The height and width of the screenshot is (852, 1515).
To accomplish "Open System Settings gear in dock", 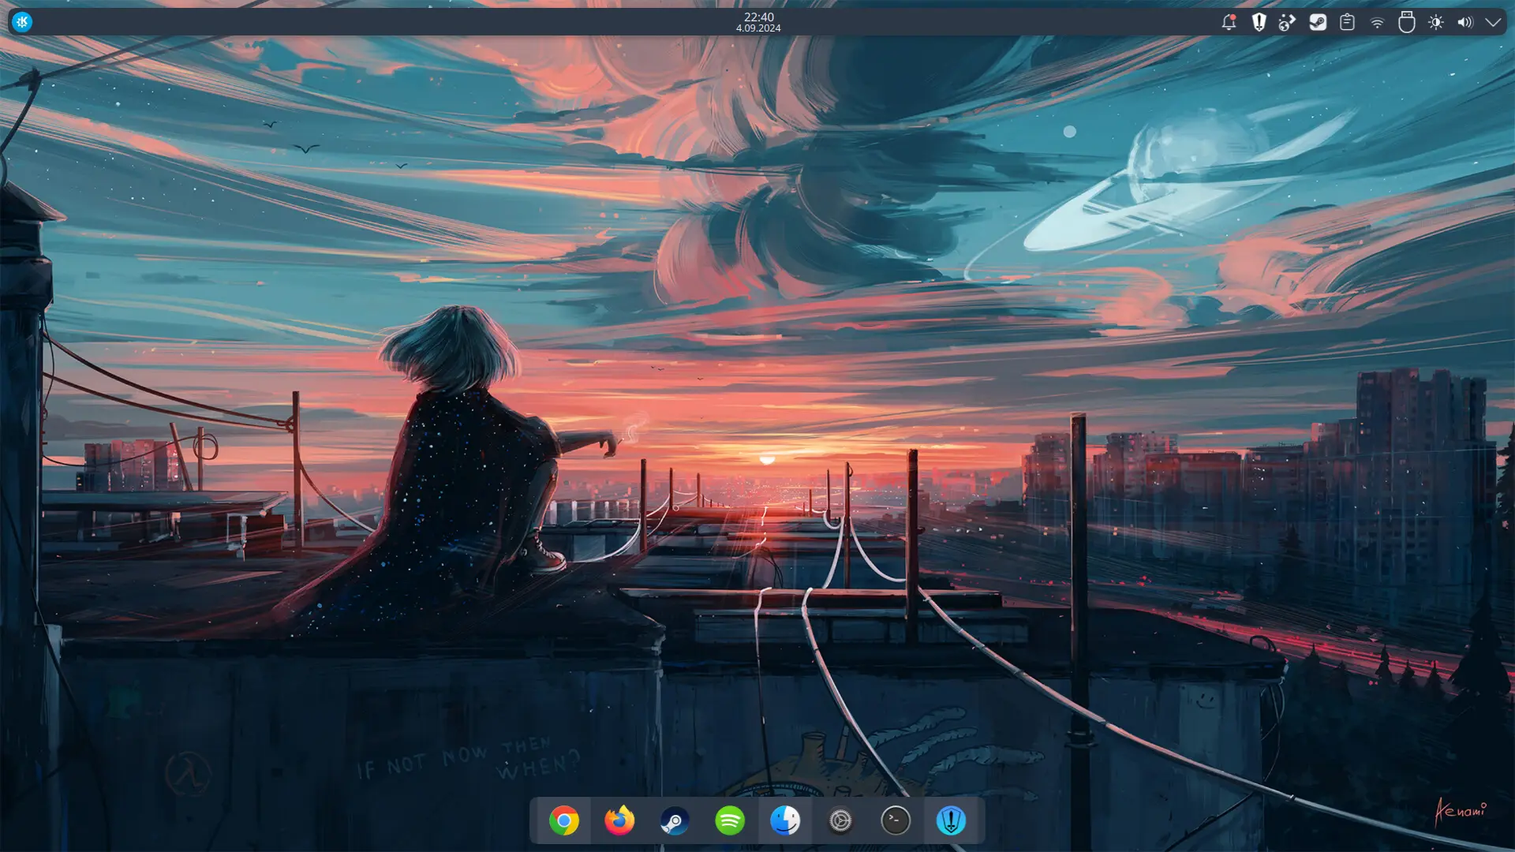I will pyautogui.click(x=840, y=820).
